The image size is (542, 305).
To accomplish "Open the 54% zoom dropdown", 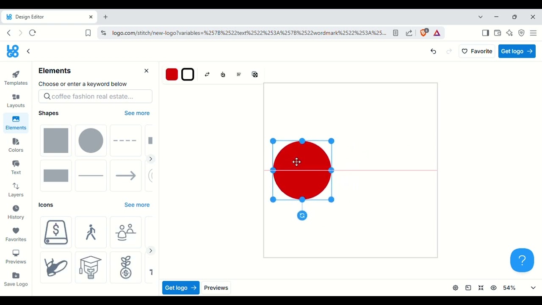I will tap(520, 288).
